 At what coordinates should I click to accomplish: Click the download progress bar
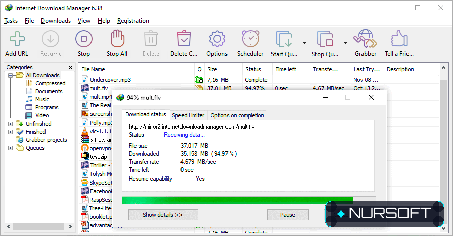click(249, 200)
